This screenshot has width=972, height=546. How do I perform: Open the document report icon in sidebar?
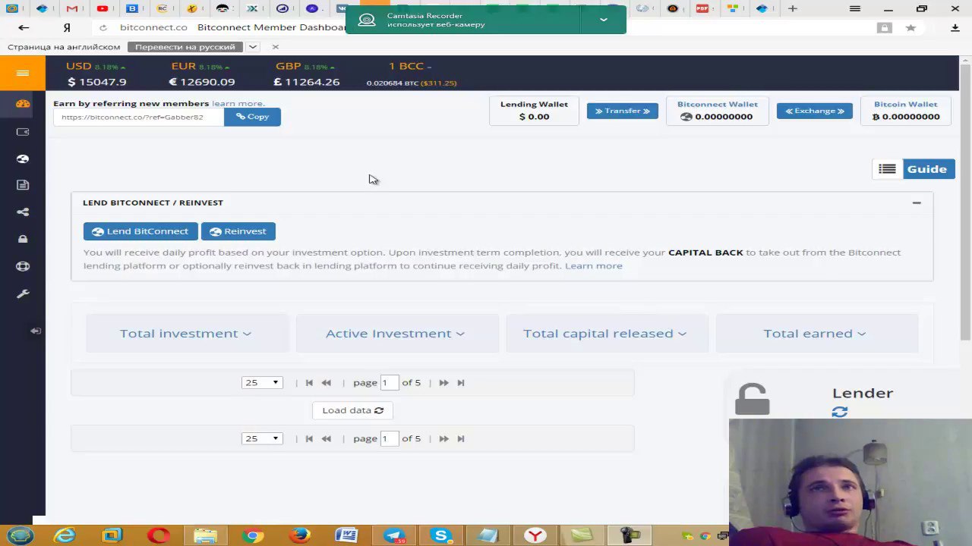[23, 185]
